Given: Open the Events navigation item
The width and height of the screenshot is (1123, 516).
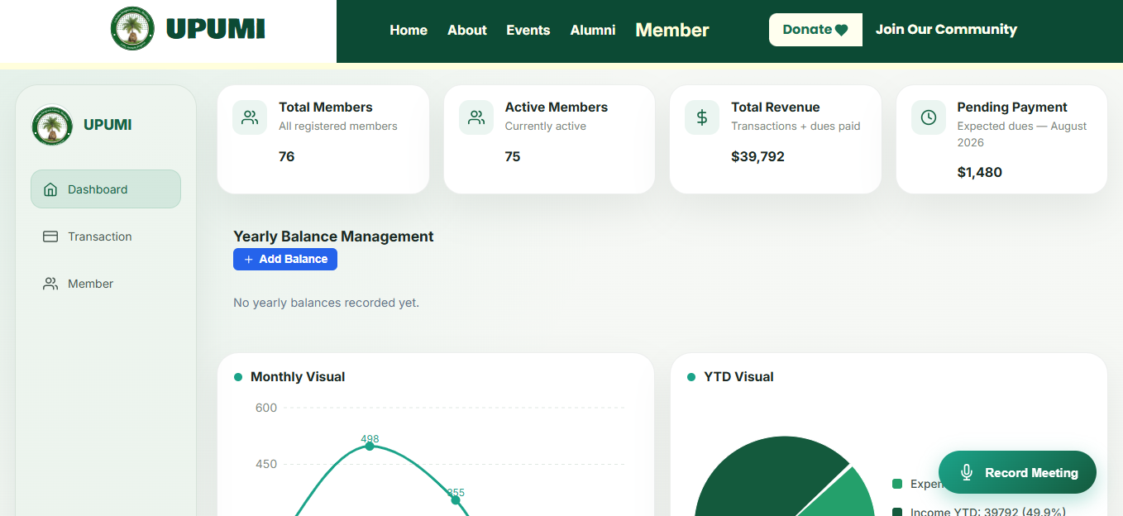Looking at the screenshot, I should point(528,30).
